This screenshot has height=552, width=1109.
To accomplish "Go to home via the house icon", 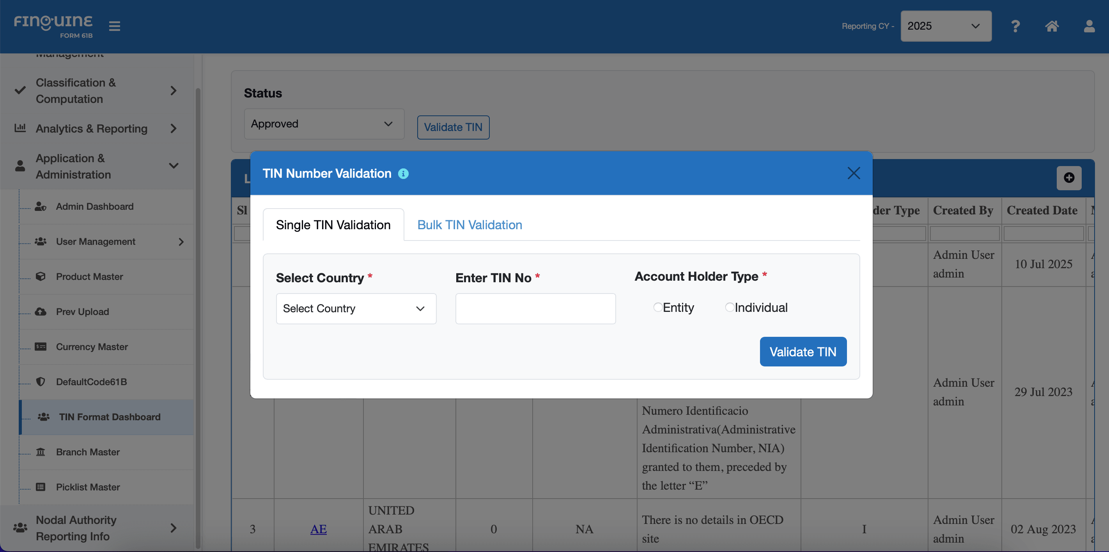I will pyautogui.click(x=1052, y=26).
